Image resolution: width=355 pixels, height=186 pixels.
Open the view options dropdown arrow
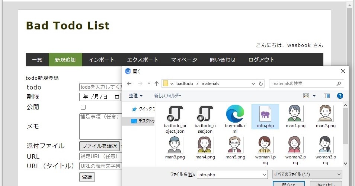tap(314, 96)
